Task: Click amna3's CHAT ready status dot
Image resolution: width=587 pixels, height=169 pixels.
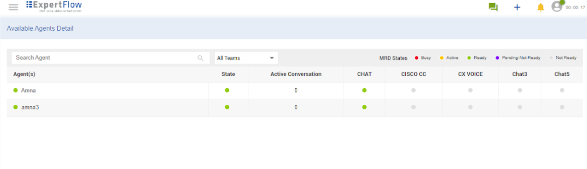Action: [x=364, y=107]
